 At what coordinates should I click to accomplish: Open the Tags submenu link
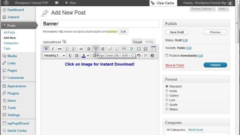click(x=7, y=48)
